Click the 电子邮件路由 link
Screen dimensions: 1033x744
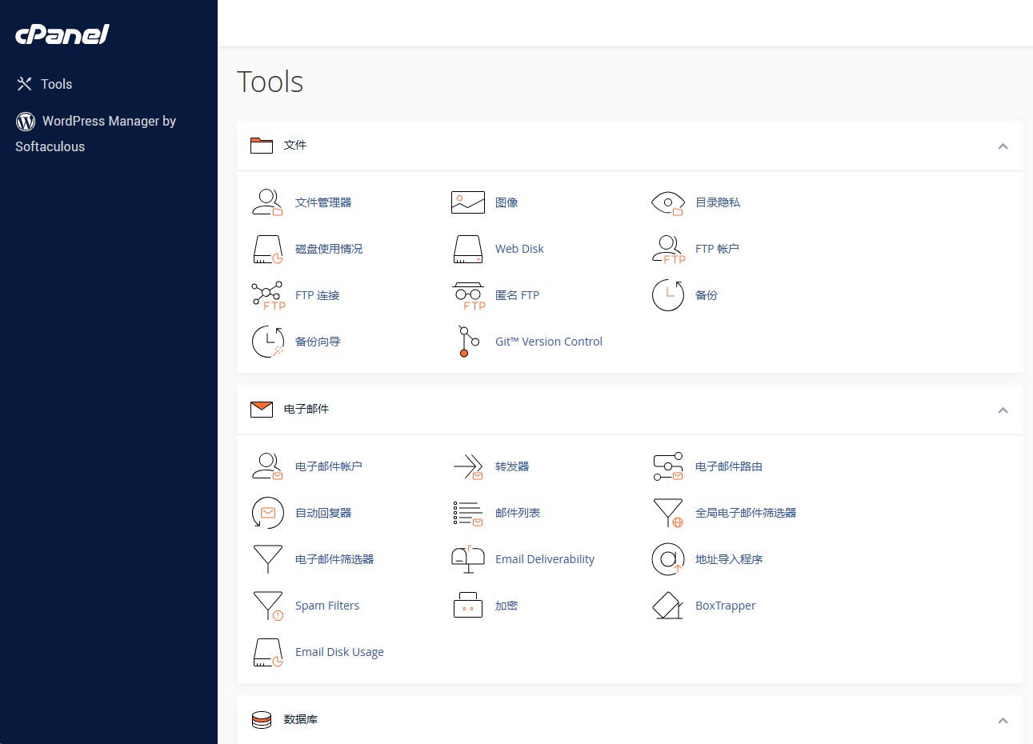click(729, 466)
